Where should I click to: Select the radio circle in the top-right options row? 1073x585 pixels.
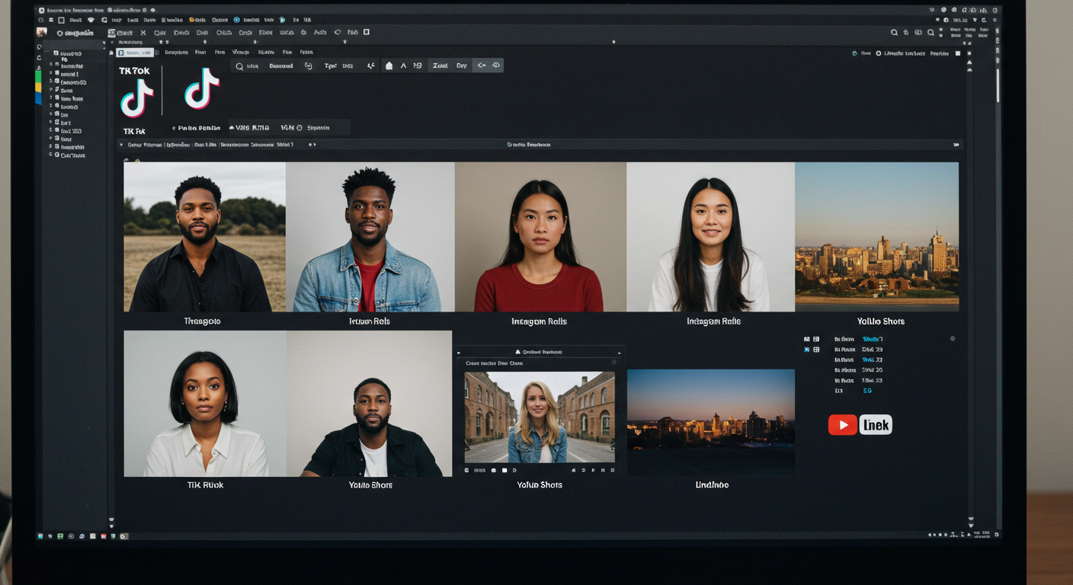(x=879, y=54)
